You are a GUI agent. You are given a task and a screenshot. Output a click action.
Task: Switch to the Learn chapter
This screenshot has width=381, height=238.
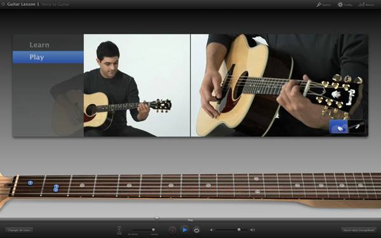point(39,45)
